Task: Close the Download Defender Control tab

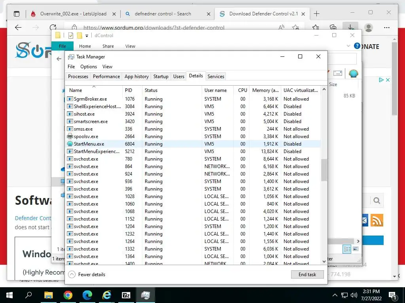Action: coord(303,14)
